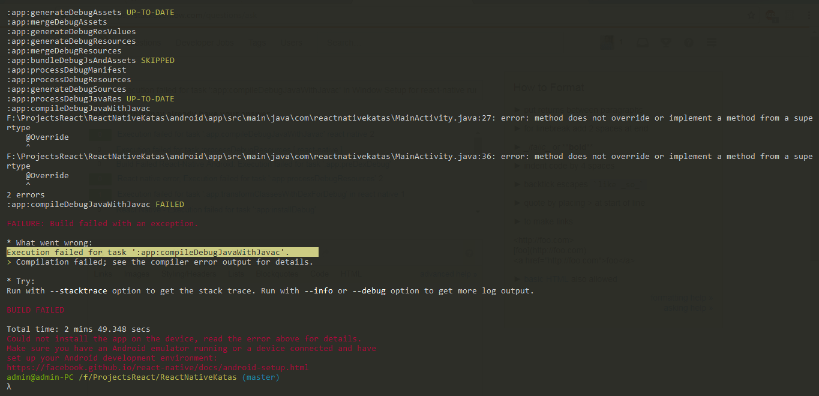Click 'Could not install the app on the device' line
This screenshot has height=396, width=819.
pyautogui.click(x=184, y=339)
